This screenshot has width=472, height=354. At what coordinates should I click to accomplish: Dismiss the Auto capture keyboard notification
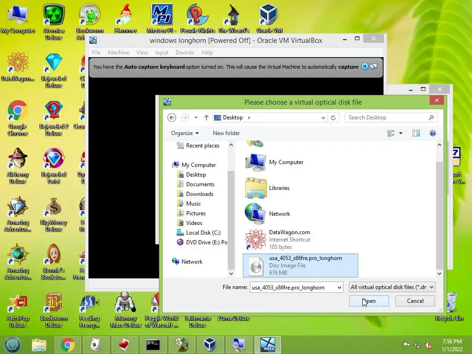tap(365, 66)
